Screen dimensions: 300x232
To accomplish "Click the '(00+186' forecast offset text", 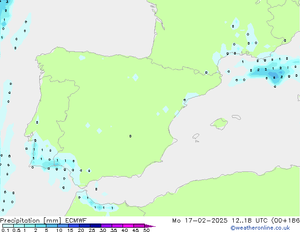I will pos(285,221).
